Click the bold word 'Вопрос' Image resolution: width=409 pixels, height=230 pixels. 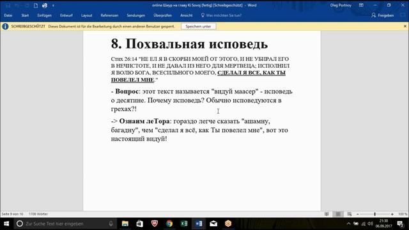pyautogui.click(x=127, y=91)
